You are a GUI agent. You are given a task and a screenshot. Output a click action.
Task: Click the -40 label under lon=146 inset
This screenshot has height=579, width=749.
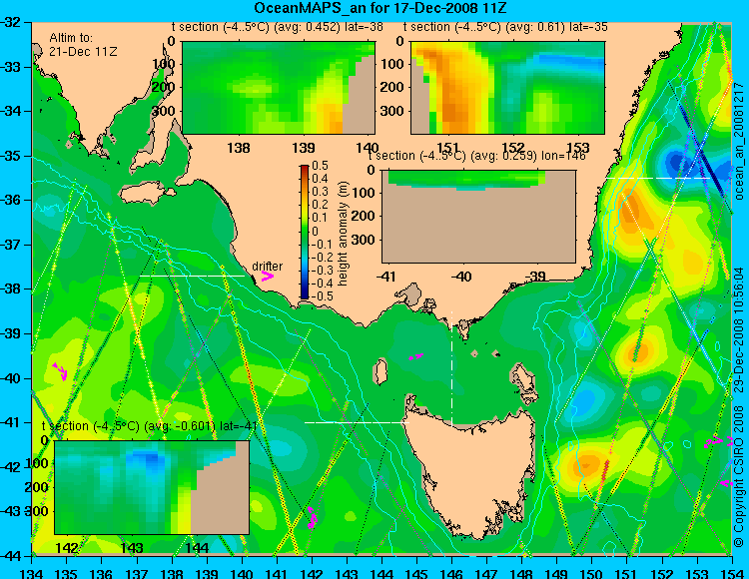461,277
